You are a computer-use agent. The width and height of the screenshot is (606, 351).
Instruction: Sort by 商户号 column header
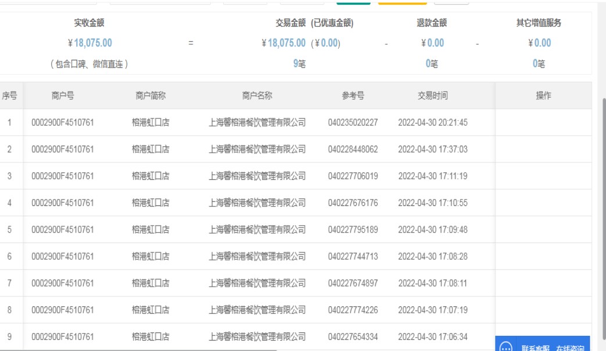[x=62, y=96]
